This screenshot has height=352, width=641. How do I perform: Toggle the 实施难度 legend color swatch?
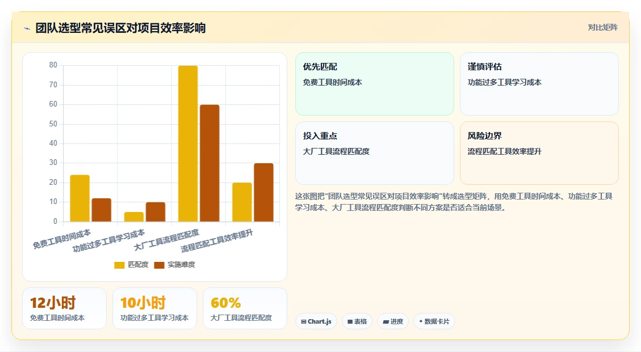tap(159, 265)
